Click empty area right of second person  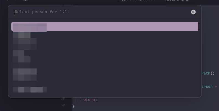point(111,35)
